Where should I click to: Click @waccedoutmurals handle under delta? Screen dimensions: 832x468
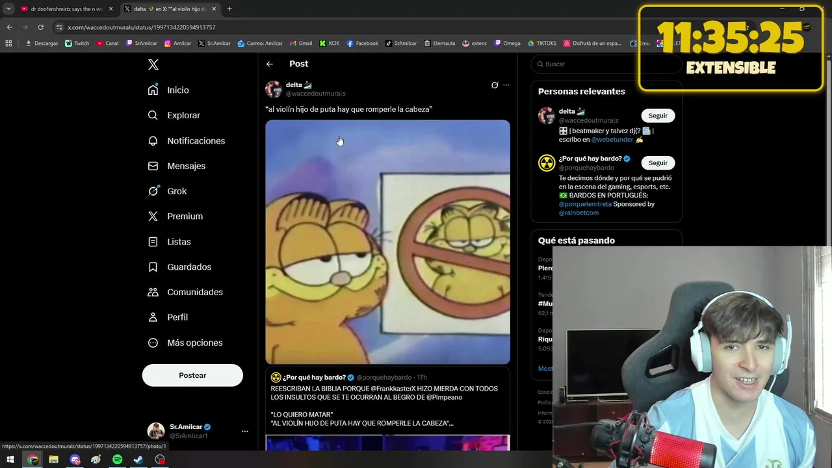[x=315, y=94]
